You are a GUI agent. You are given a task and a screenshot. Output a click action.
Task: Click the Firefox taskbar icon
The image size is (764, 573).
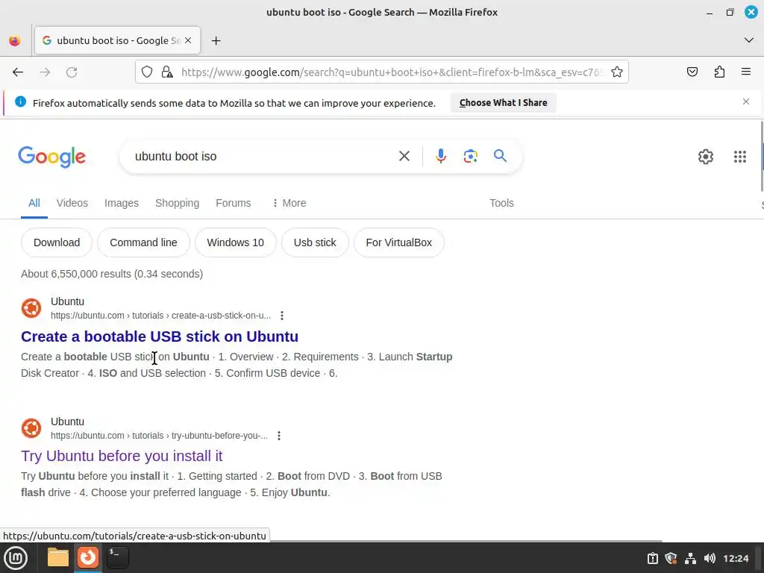click(88, 557)
